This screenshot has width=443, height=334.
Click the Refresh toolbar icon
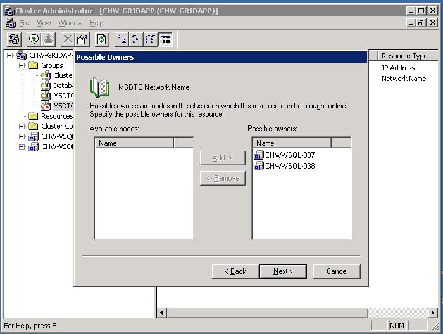102,39
